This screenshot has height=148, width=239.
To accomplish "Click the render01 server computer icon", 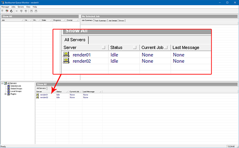I will tap(38, 95).
